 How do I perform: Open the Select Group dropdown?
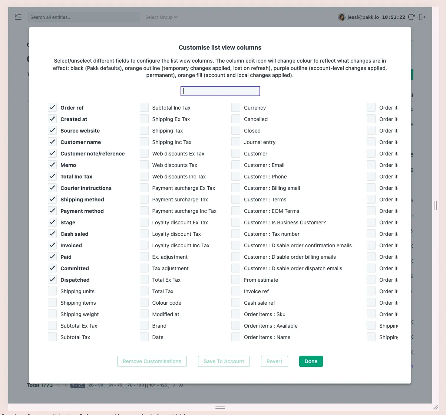point(161,17)
